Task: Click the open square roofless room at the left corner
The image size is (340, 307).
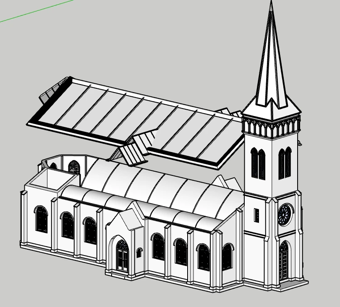Action: tap(47, 179)
